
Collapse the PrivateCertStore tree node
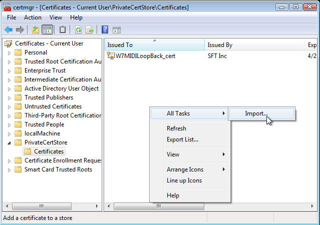coord(9,142)
